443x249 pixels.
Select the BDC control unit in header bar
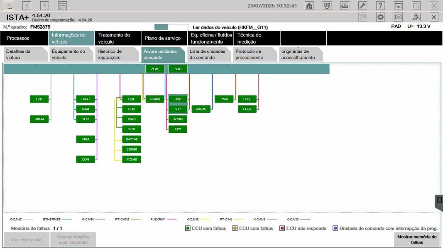[178, 69]
